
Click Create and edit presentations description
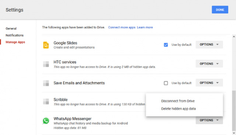(74, 48)
